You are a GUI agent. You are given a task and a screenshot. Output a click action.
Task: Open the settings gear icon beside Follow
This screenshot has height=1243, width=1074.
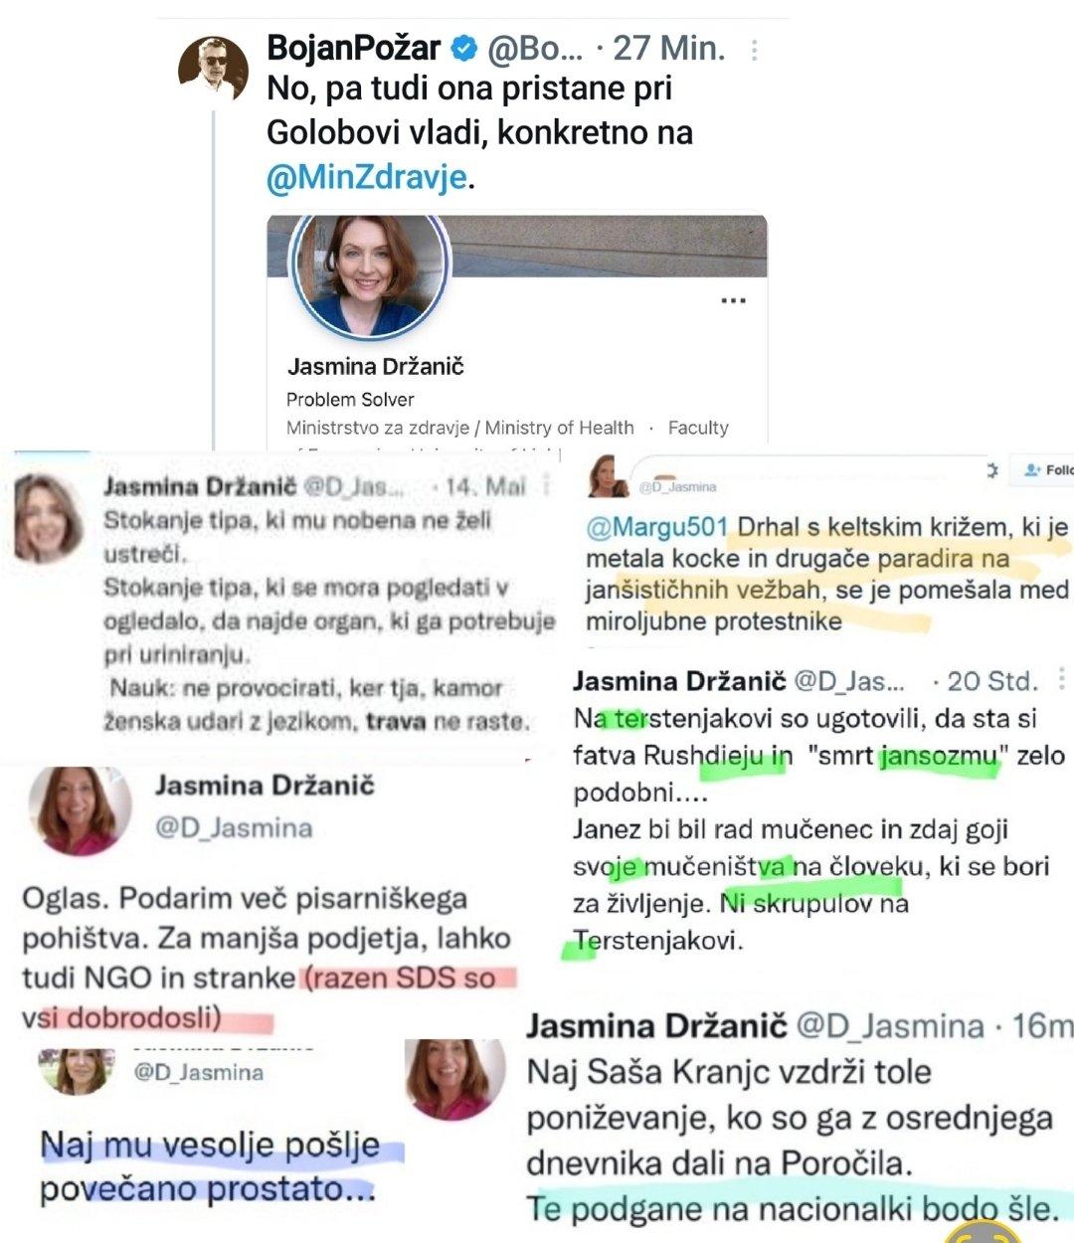[x=991, y=469]
